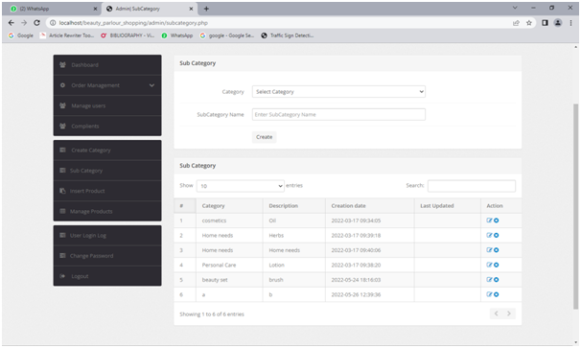
Task: Select the 'Showing 1 to 6 of 6 entries' text
Action: pos(212,314)
